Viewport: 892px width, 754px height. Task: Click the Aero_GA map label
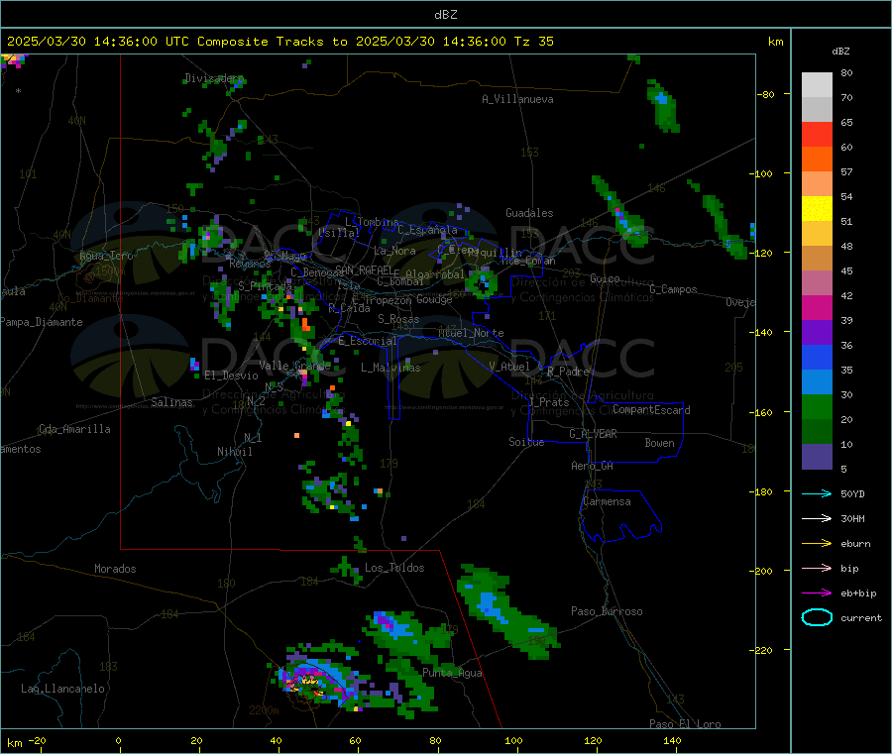pos(592,466)
